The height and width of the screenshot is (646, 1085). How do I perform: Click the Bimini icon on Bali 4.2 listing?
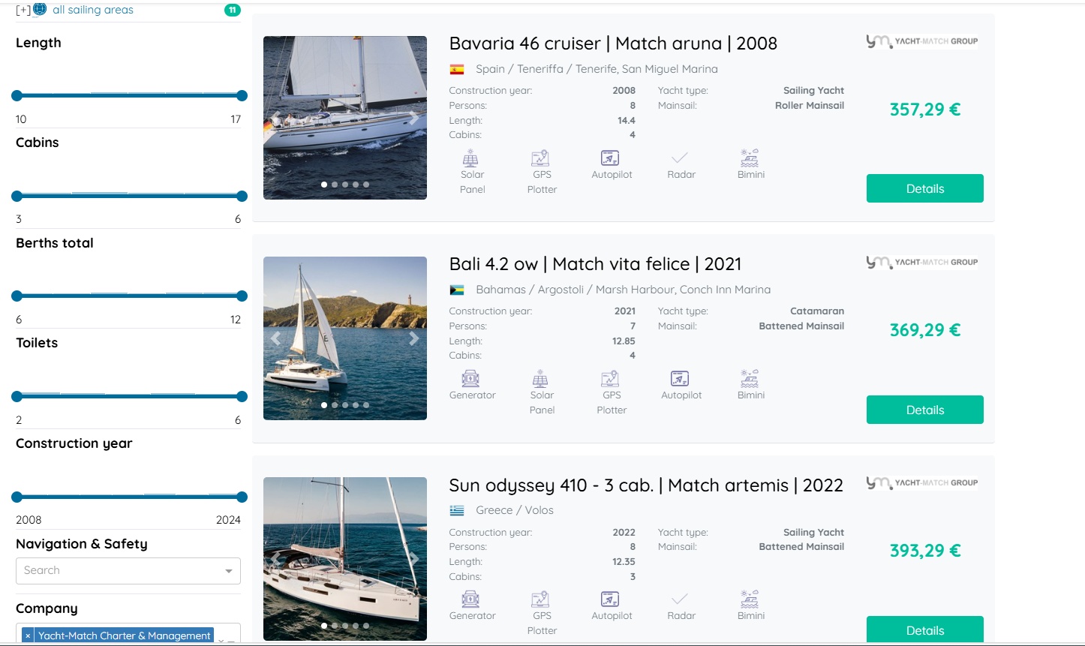750,379
